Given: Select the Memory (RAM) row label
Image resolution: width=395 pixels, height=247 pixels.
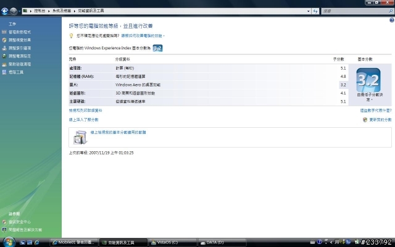Looking at the screenshot, I should tap(81, 77).
